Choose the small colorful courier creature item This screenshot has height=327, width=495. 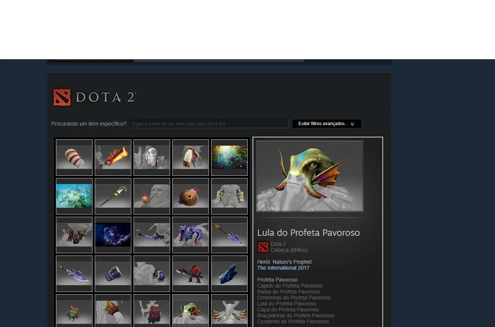pyautogui.click(x=74, y=311)
